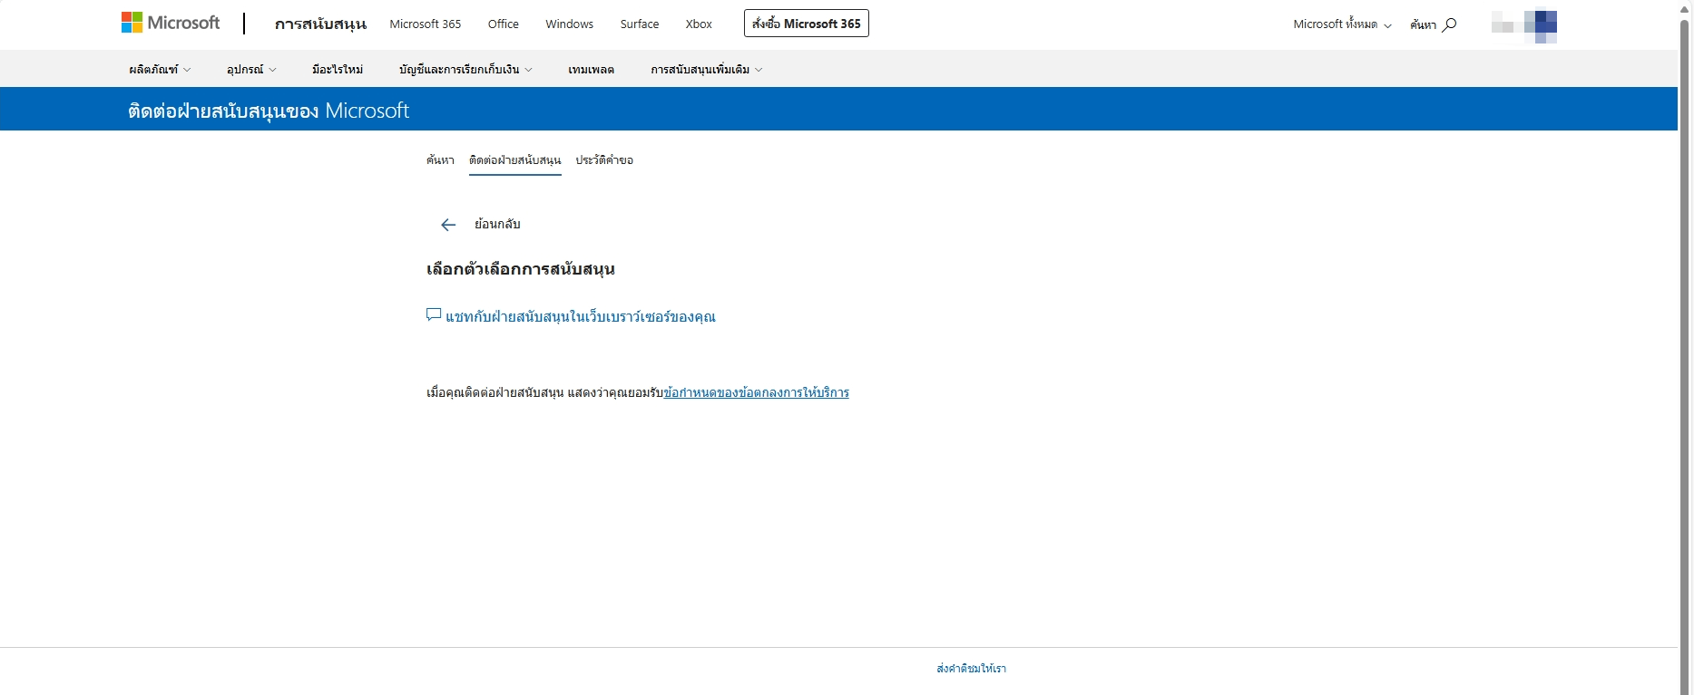Expand ผลิตภัณฑ์ dropdown menu
The height and width of the screenshot is (695, 1694).
click(x=160, y=70)
